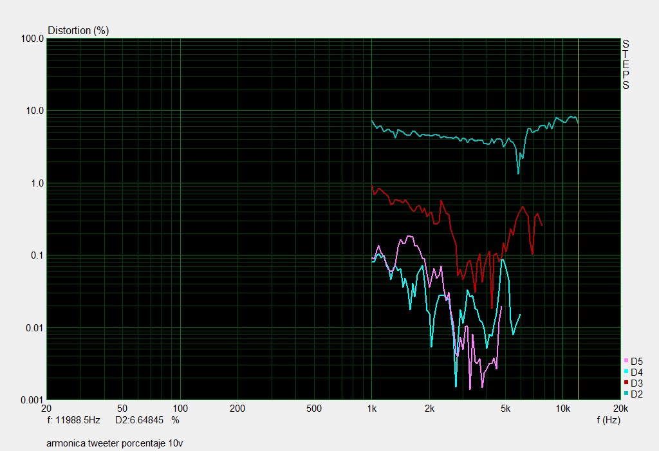Click the 'Distortion (%)' axis title

pyautogui.click(x=78, y=31)
